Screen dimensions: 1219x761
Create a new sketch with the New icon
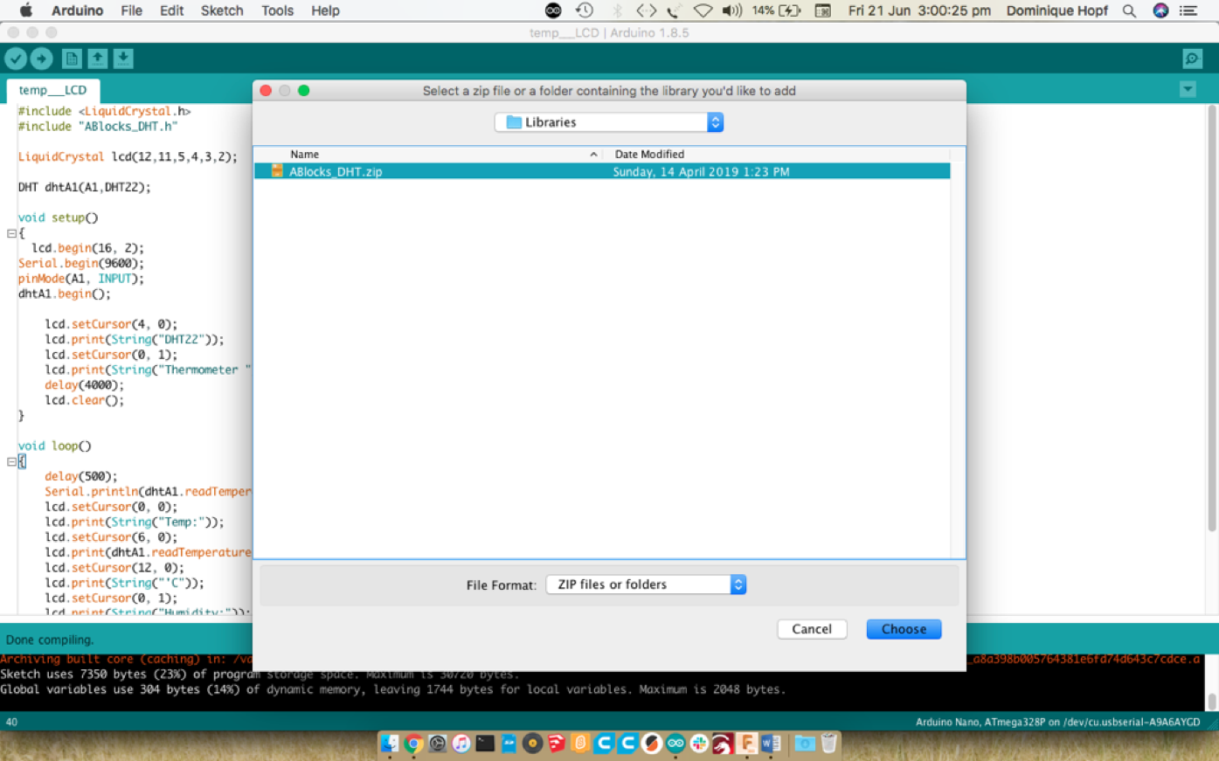72,59
